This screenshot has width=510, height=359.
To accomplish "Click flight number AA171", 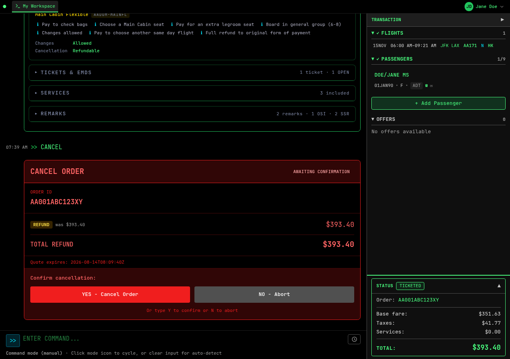I will click(x=470, y=46).
